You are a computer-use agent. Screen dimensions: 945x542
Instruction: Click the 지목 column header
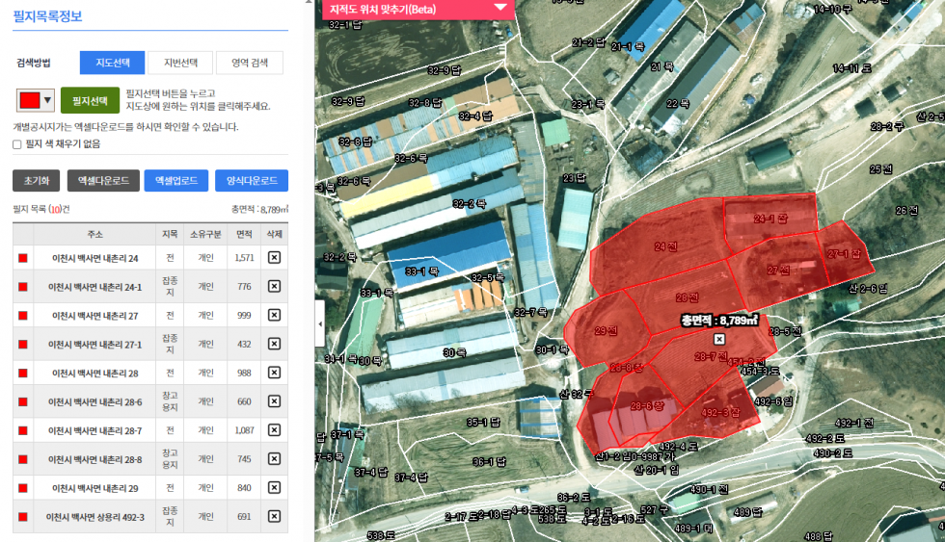click(170, 234)
